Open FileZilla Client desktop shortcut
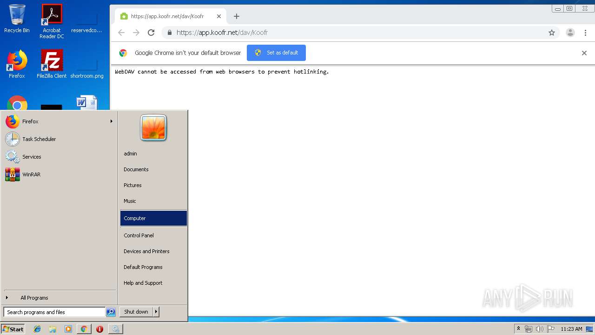595x335 pixels. click(x=52, y=64)
